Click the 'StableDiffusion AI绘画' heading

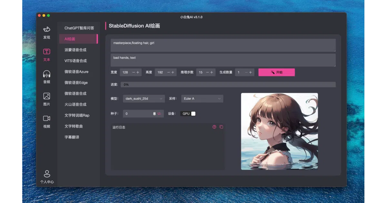click(134, 26)
